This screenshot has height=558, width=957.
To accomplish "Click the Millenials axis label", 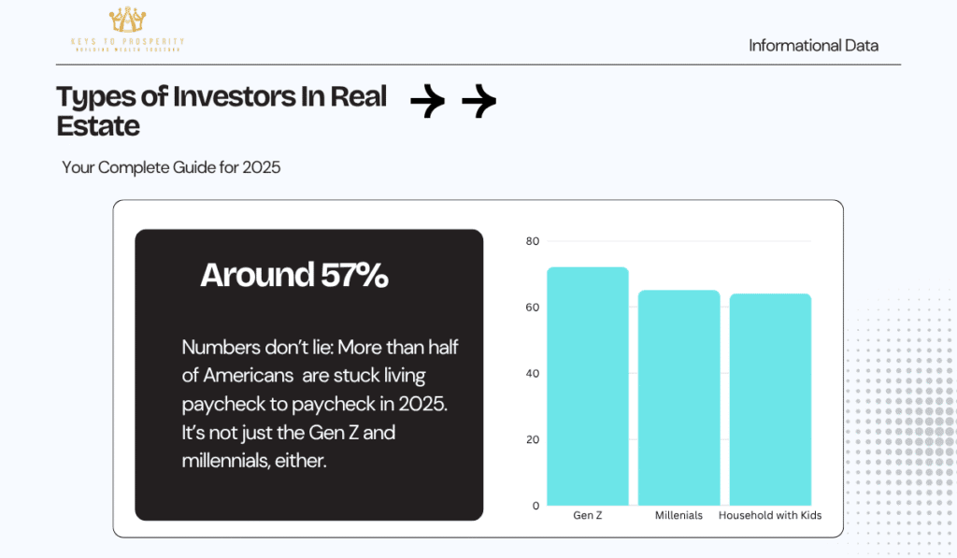I will point(678,515).
